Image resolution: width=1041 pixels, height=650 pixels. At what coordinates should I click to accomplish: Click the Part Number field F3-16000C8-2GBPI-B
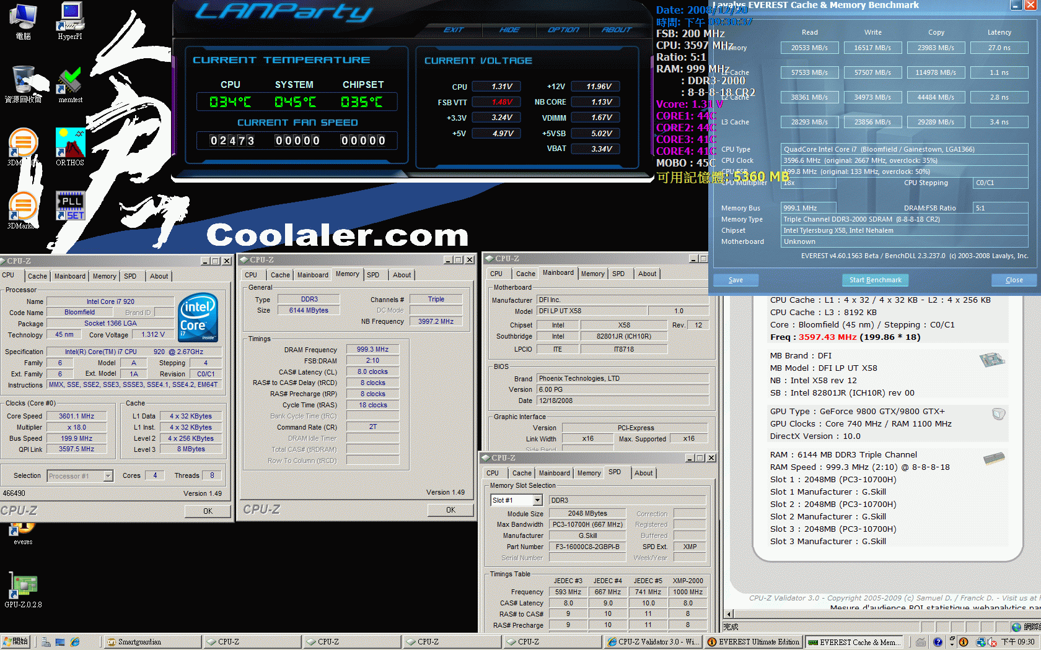point(587,547)
